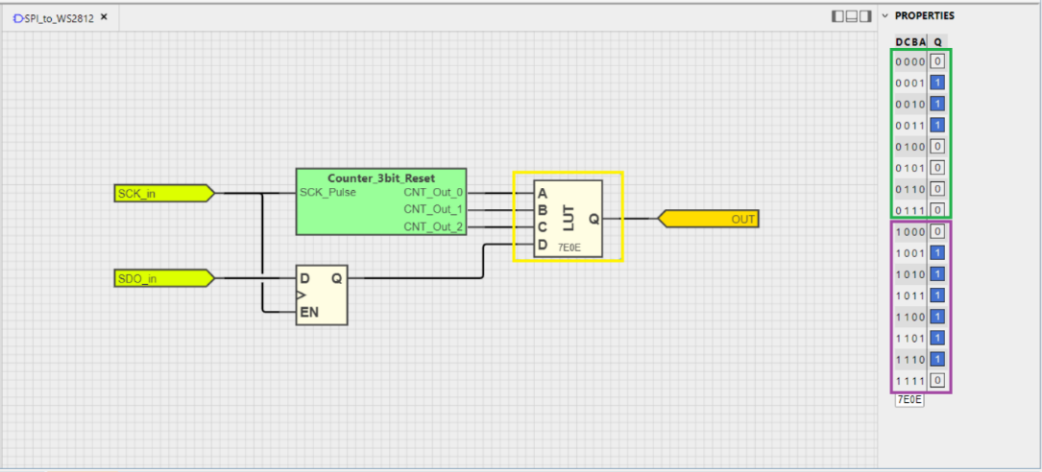Switch to SPI_to_WS2812 tab
1042x472 pixels.
pos(54,18)
